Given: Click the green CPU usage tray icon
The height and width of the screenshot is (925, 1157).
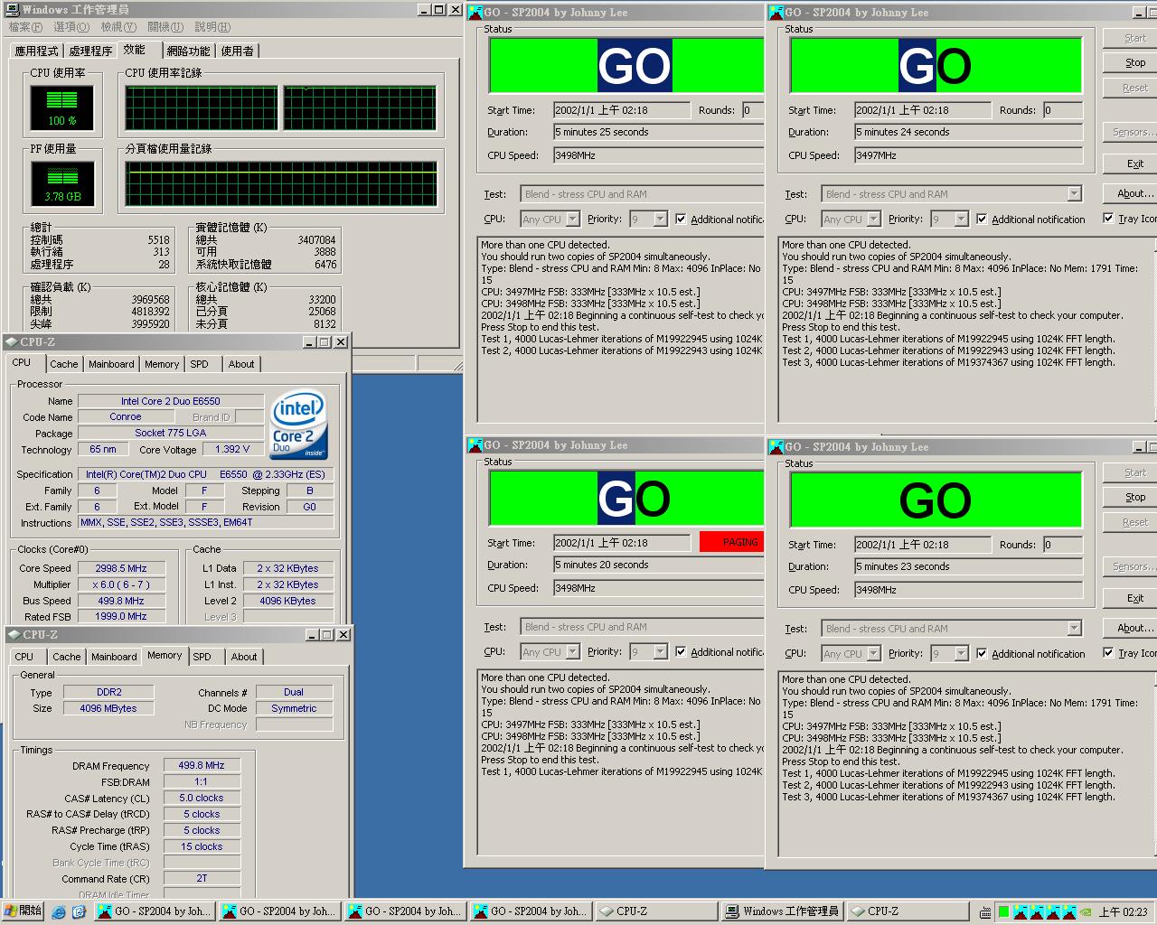Looking at the screenshot, I should 1004,911.
